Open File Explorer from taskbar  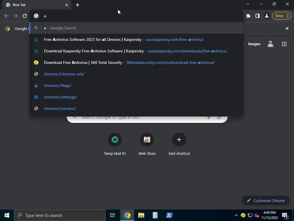pos(141,215)
